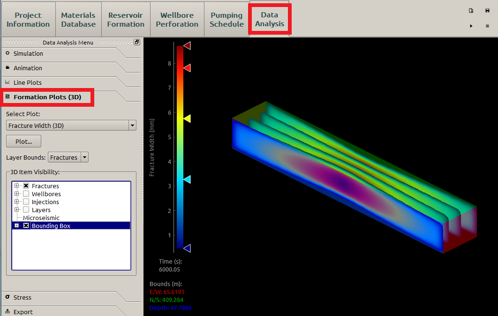Viewport: 498px width, 316px height.
Task: Float the Data Analysis Menu panel
Action: (137, 42)
